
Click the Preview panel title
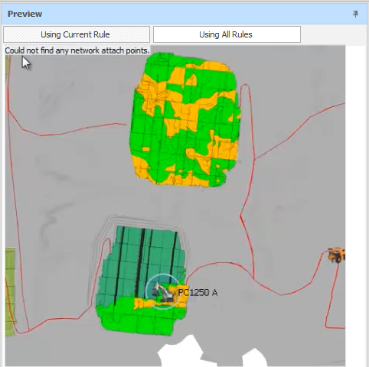click(24, 14)
